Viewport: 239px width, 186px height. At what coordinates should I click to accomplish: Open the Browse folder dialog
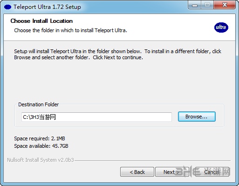[x=197, y=117]
